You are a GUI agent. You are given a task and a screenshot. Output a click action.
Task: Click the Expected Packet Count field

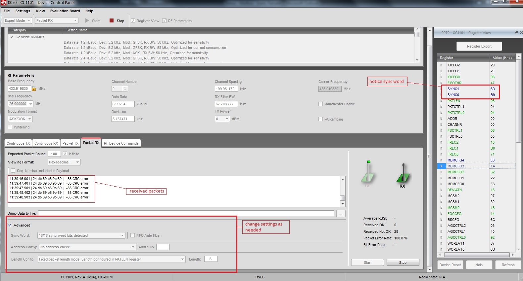54,154
